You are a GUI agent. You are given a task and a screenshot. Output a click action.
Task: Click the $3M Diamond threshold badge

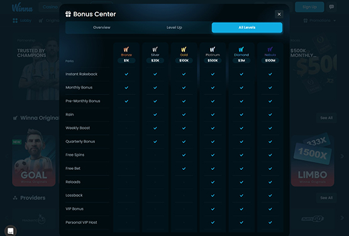coord(241,60)
